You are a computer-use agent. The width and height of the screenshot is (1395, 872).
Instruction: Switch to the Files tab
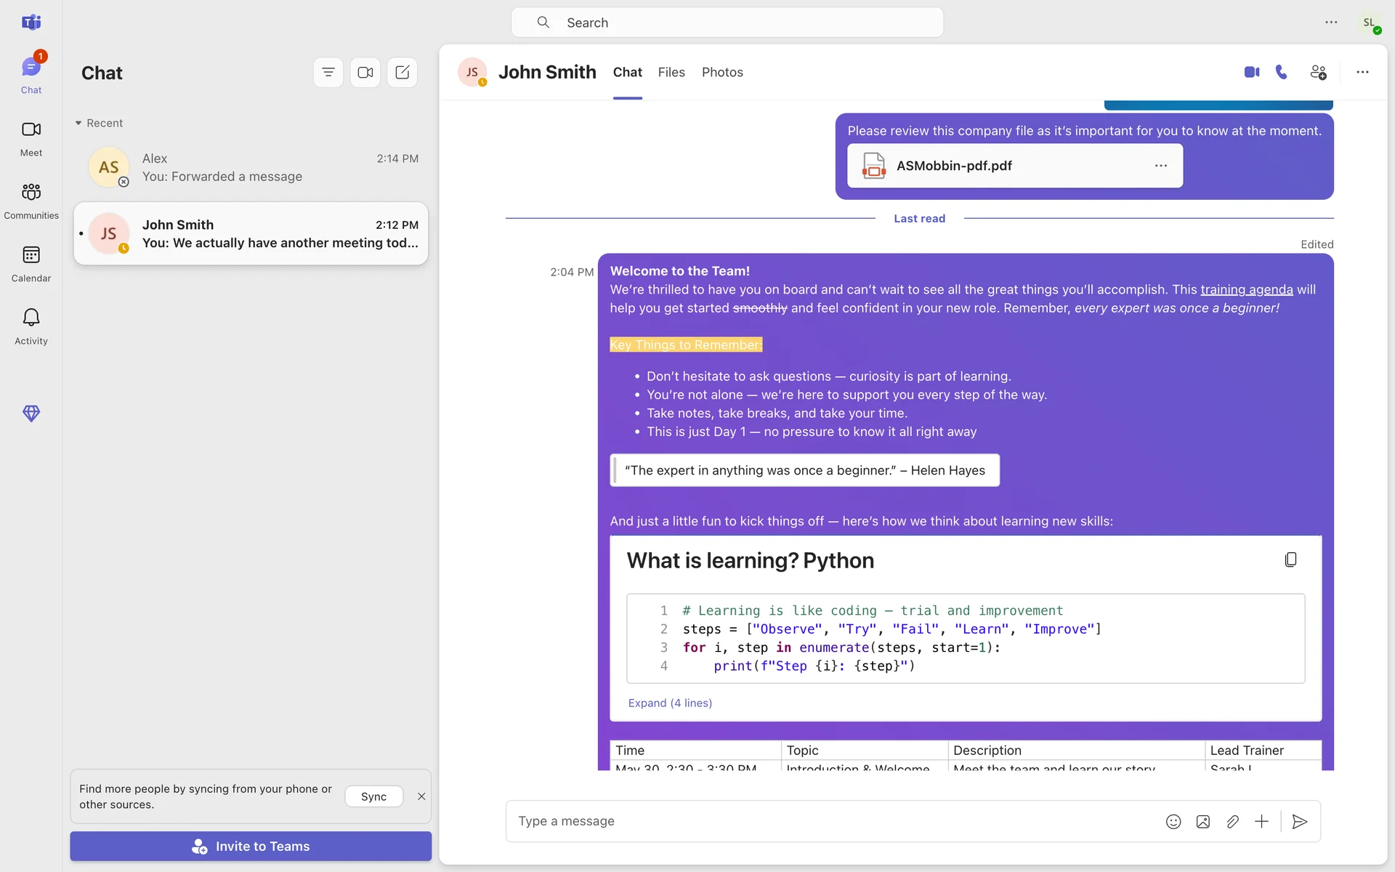coord(671,72)
